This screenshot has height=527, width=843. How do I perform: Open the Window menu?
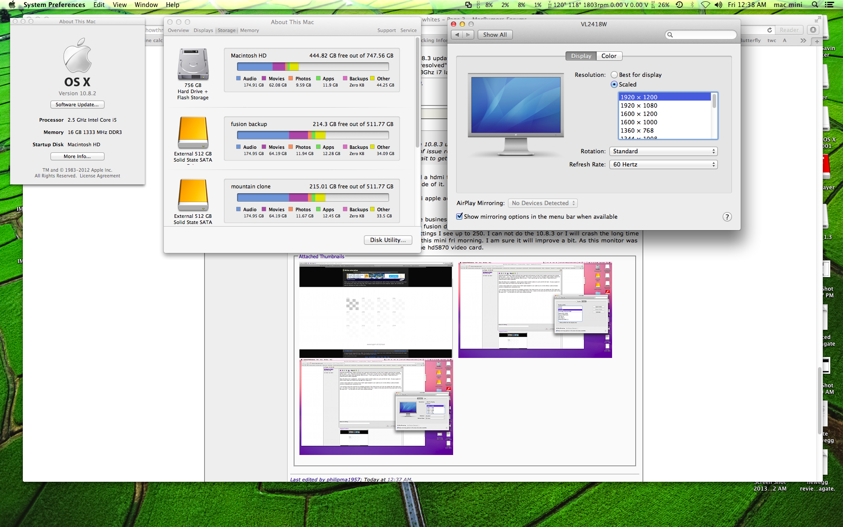tap(146, 5)
